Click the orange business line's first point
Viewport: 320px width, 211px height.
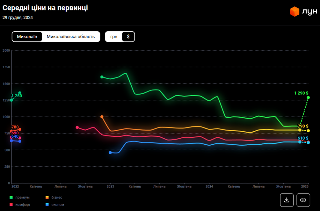click(x=102, y=117)
